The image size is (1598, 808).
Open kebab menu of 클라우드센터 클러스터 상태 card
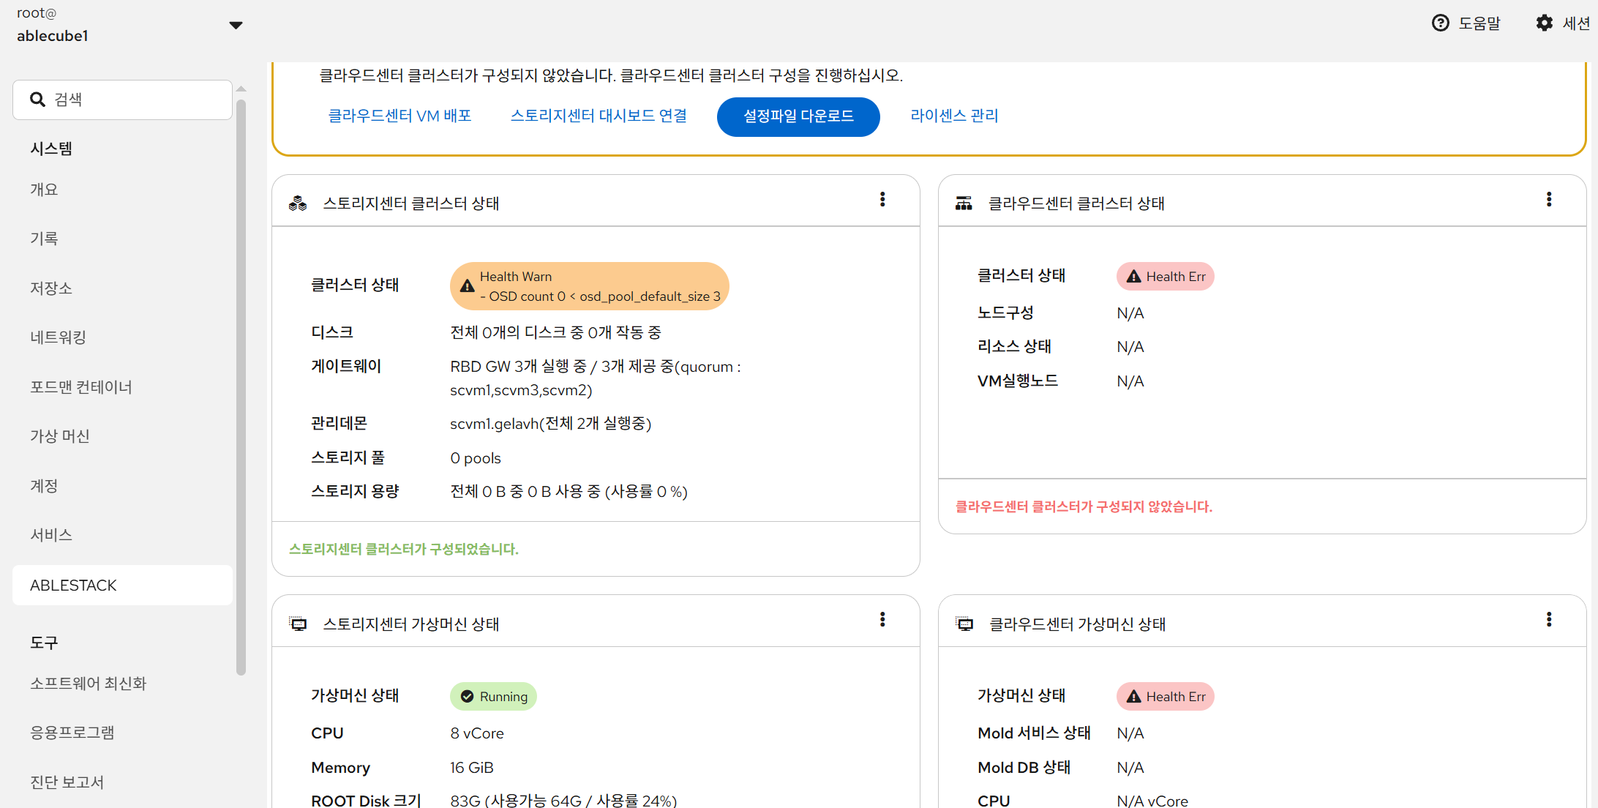1549,200
